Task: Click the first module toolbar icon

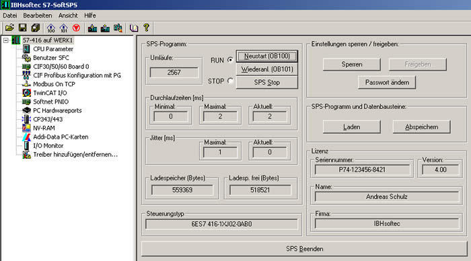Action: coord(92,28)
